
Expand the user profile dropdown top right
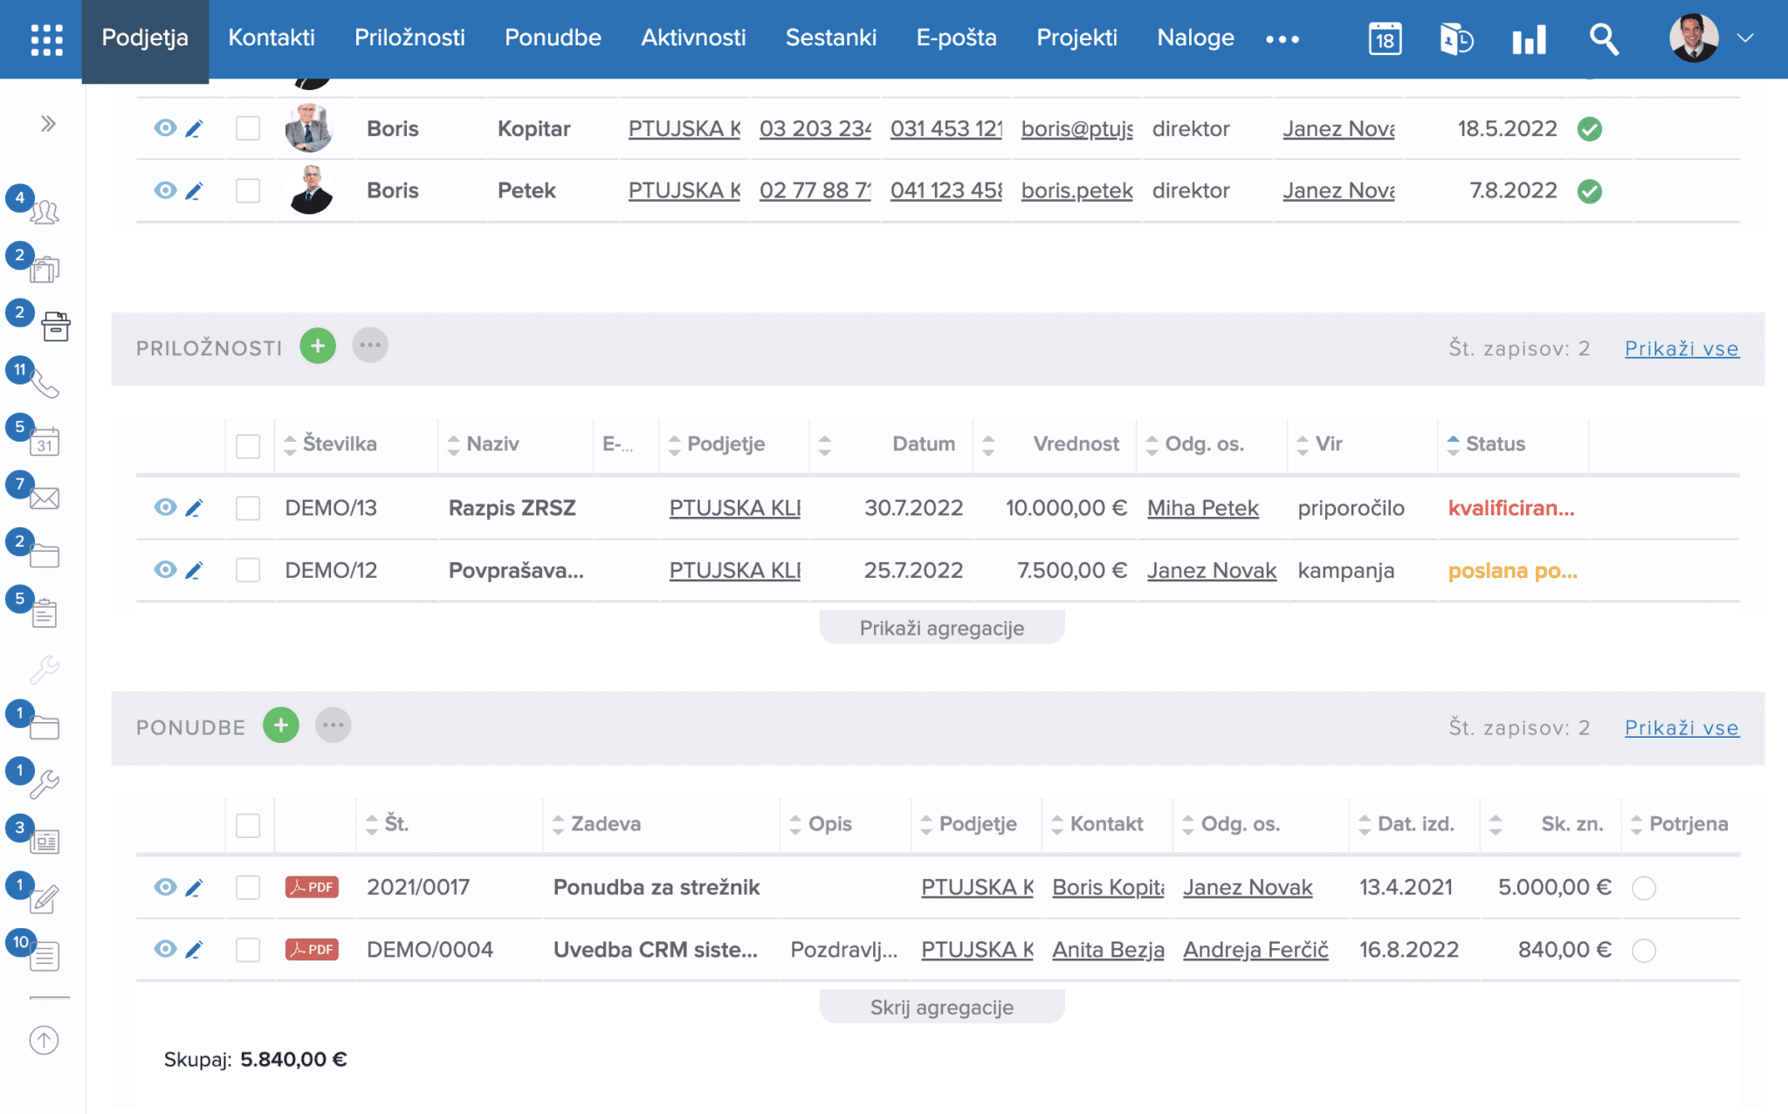(1745, 38)
